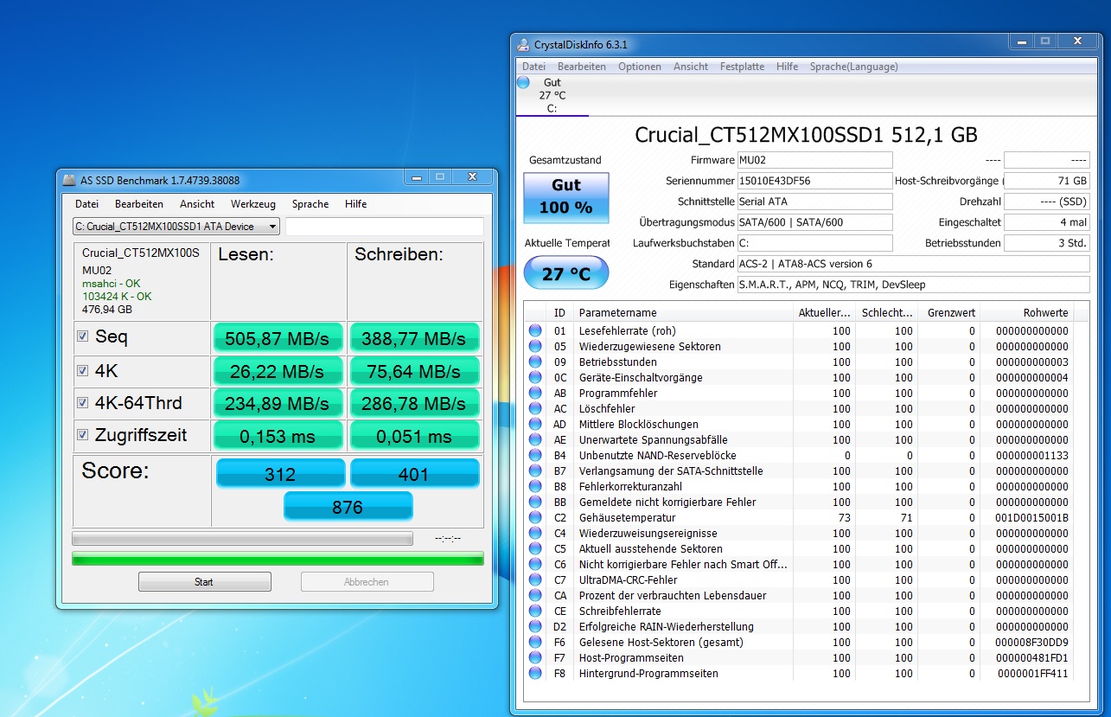Click the status orb for Schreibfehlerrate

535,611
